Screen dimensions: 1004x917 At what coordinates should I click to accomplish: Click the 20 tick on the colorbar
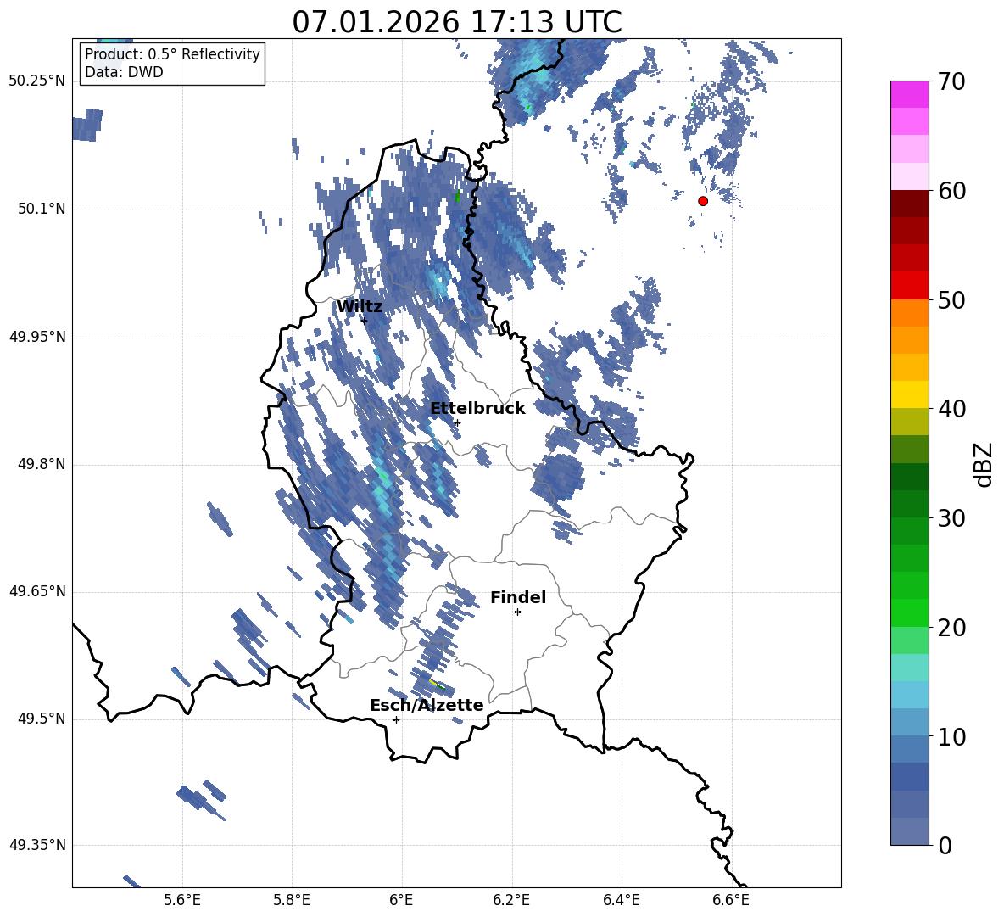coord(951,628)
